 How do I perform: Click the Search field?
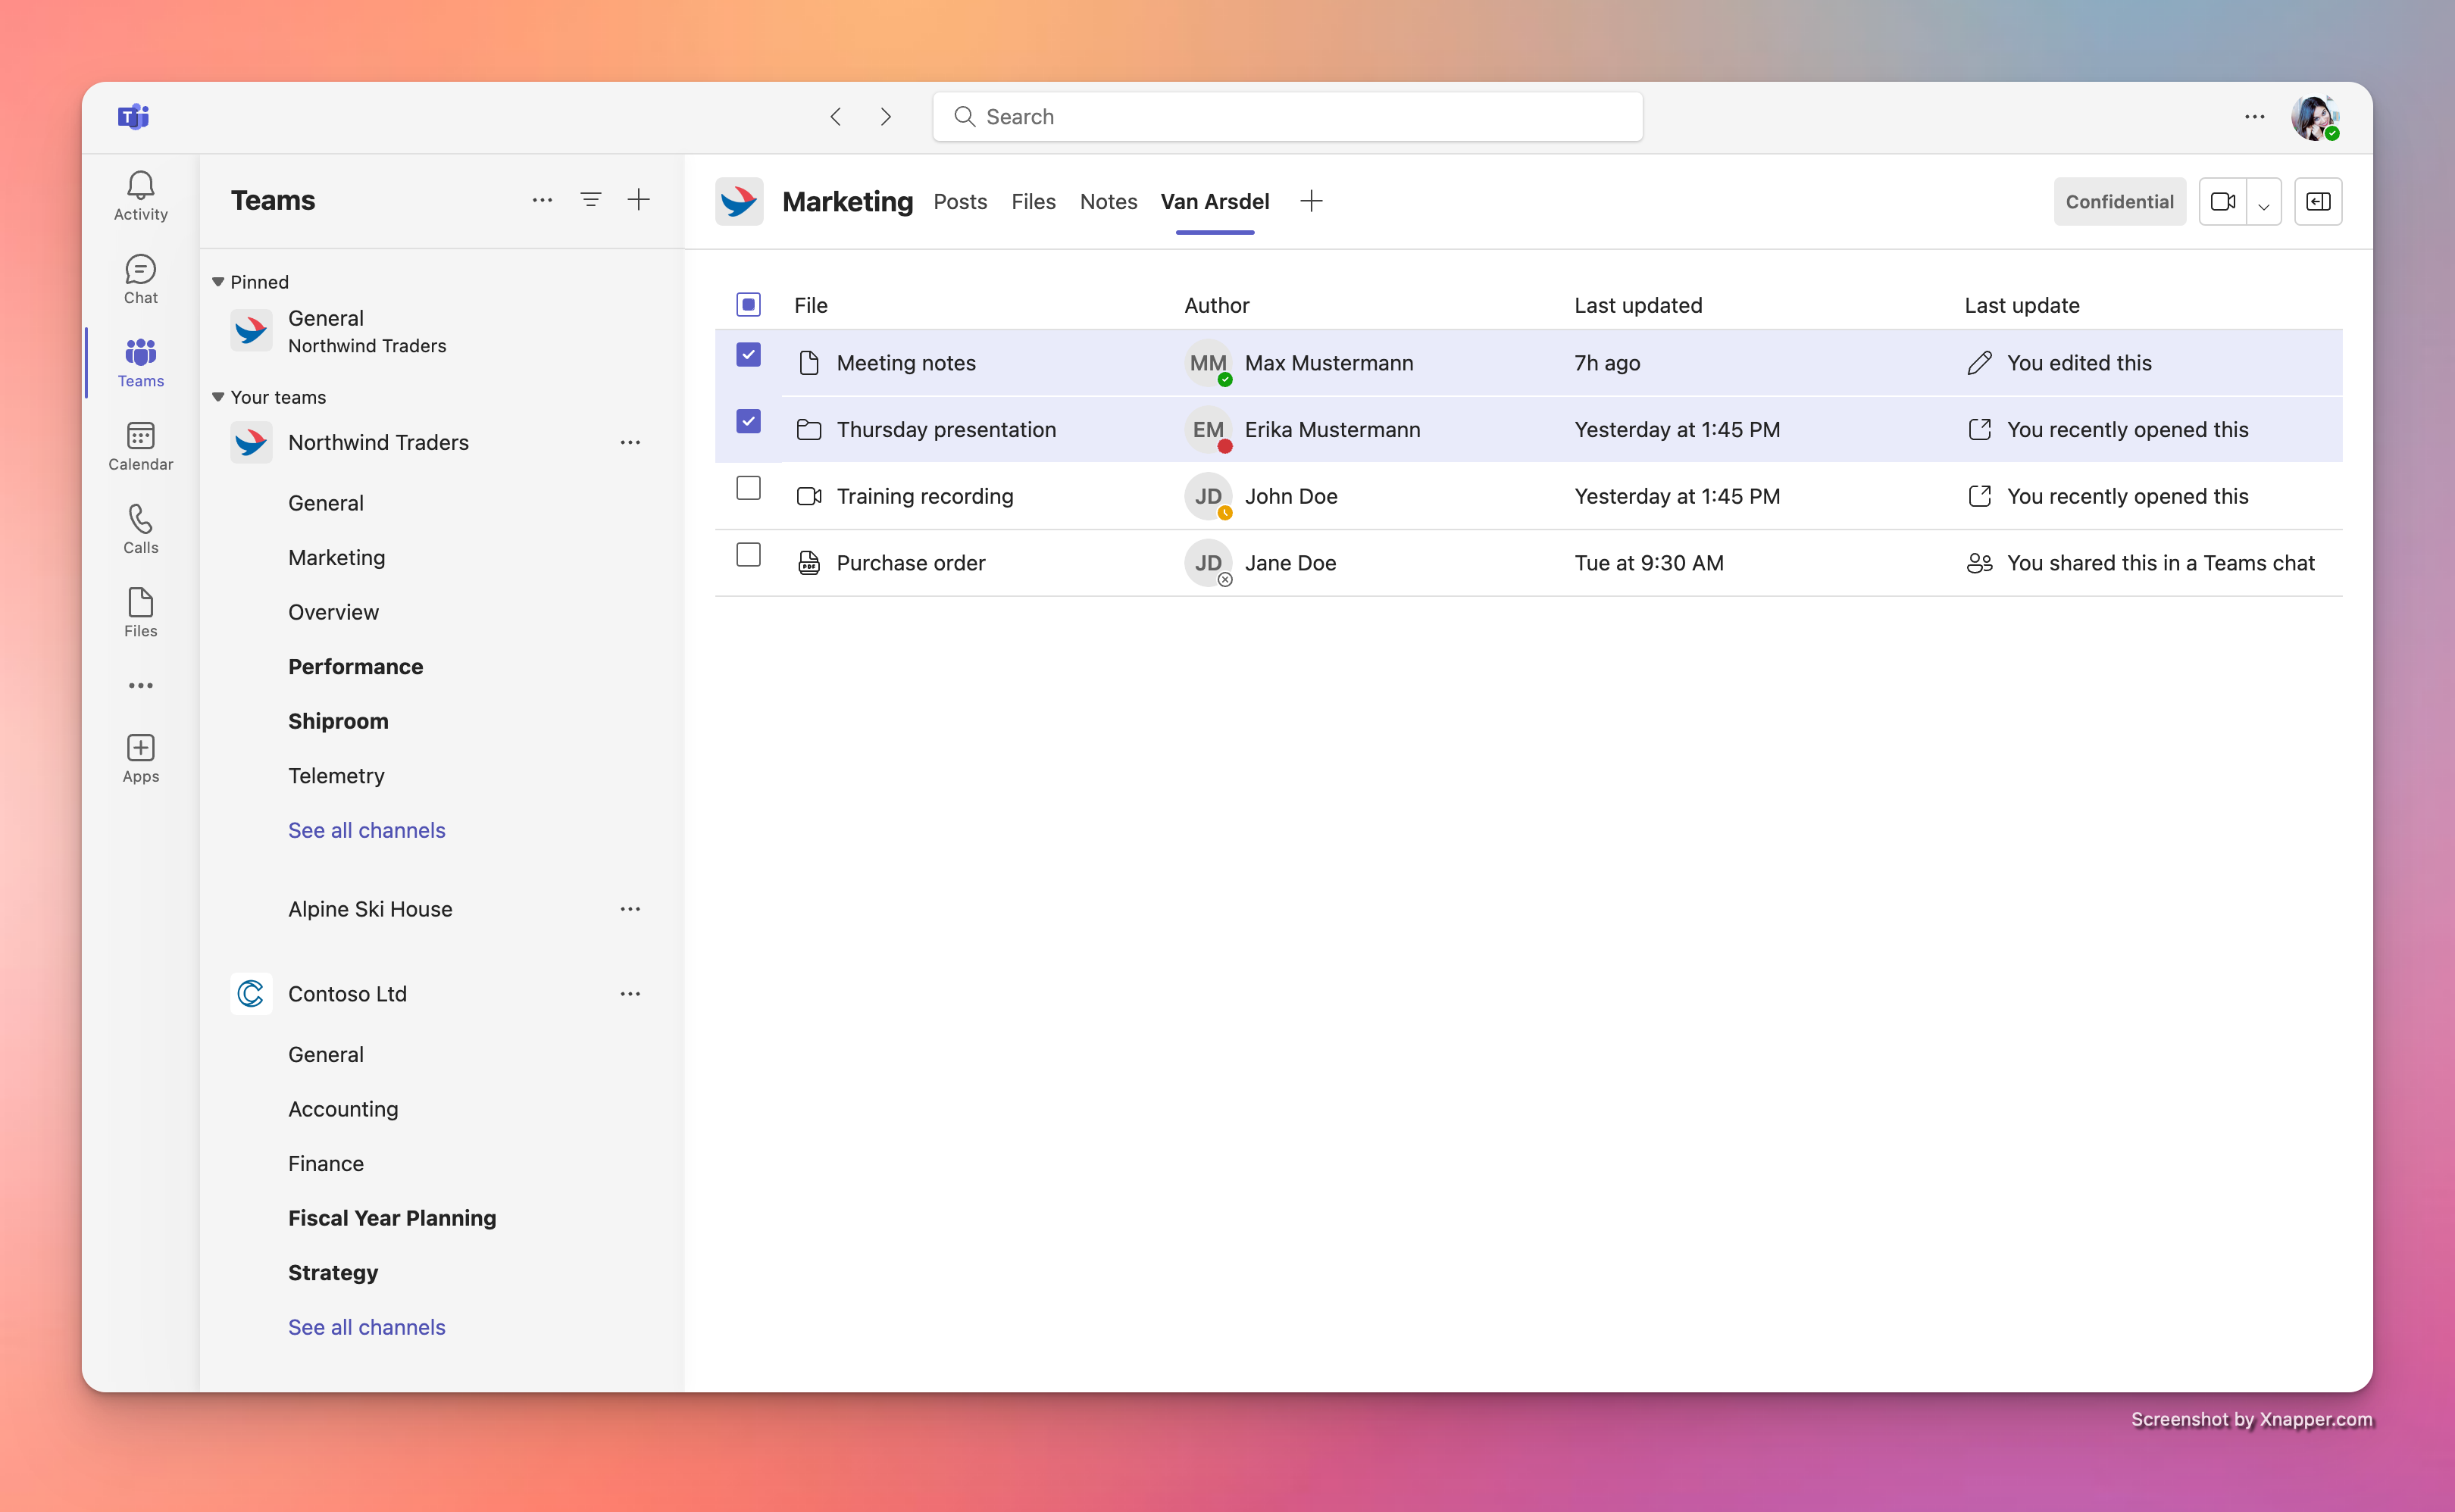pyautogui.click(x=1287, y=117)
